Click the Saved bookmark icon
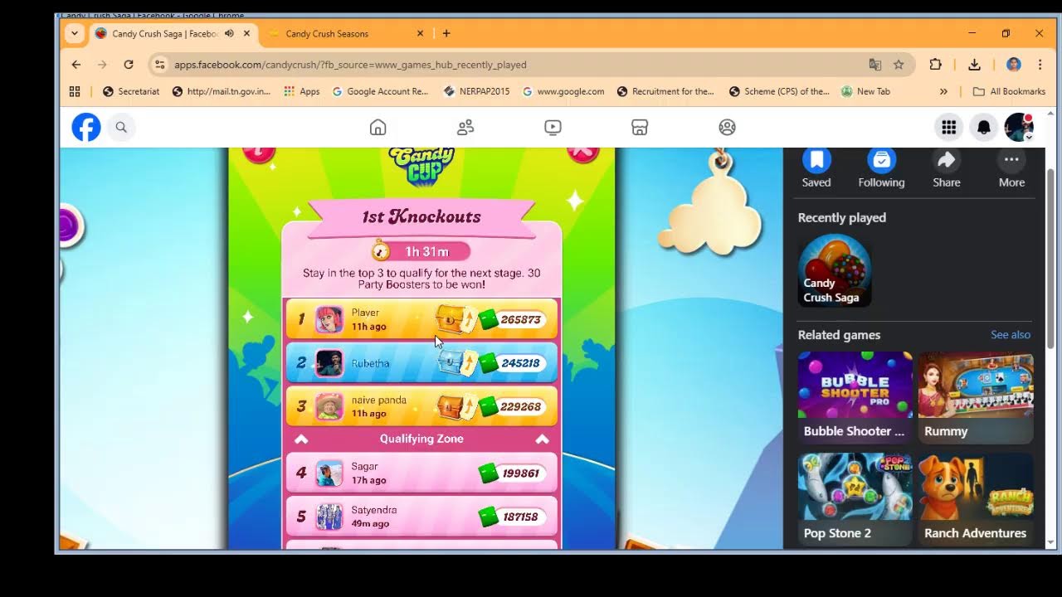The height and width of the screenshot is (597, 1062). (x=816, y=160)
